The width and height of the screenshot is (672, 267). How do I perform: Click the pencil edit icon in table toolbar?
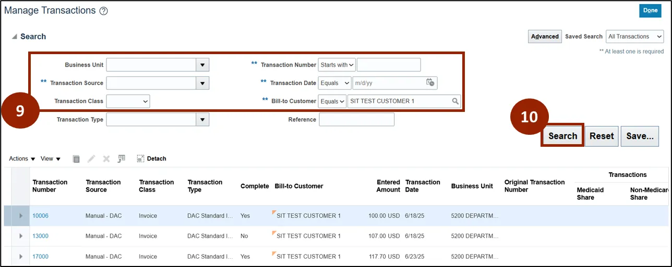coord(91,159)
